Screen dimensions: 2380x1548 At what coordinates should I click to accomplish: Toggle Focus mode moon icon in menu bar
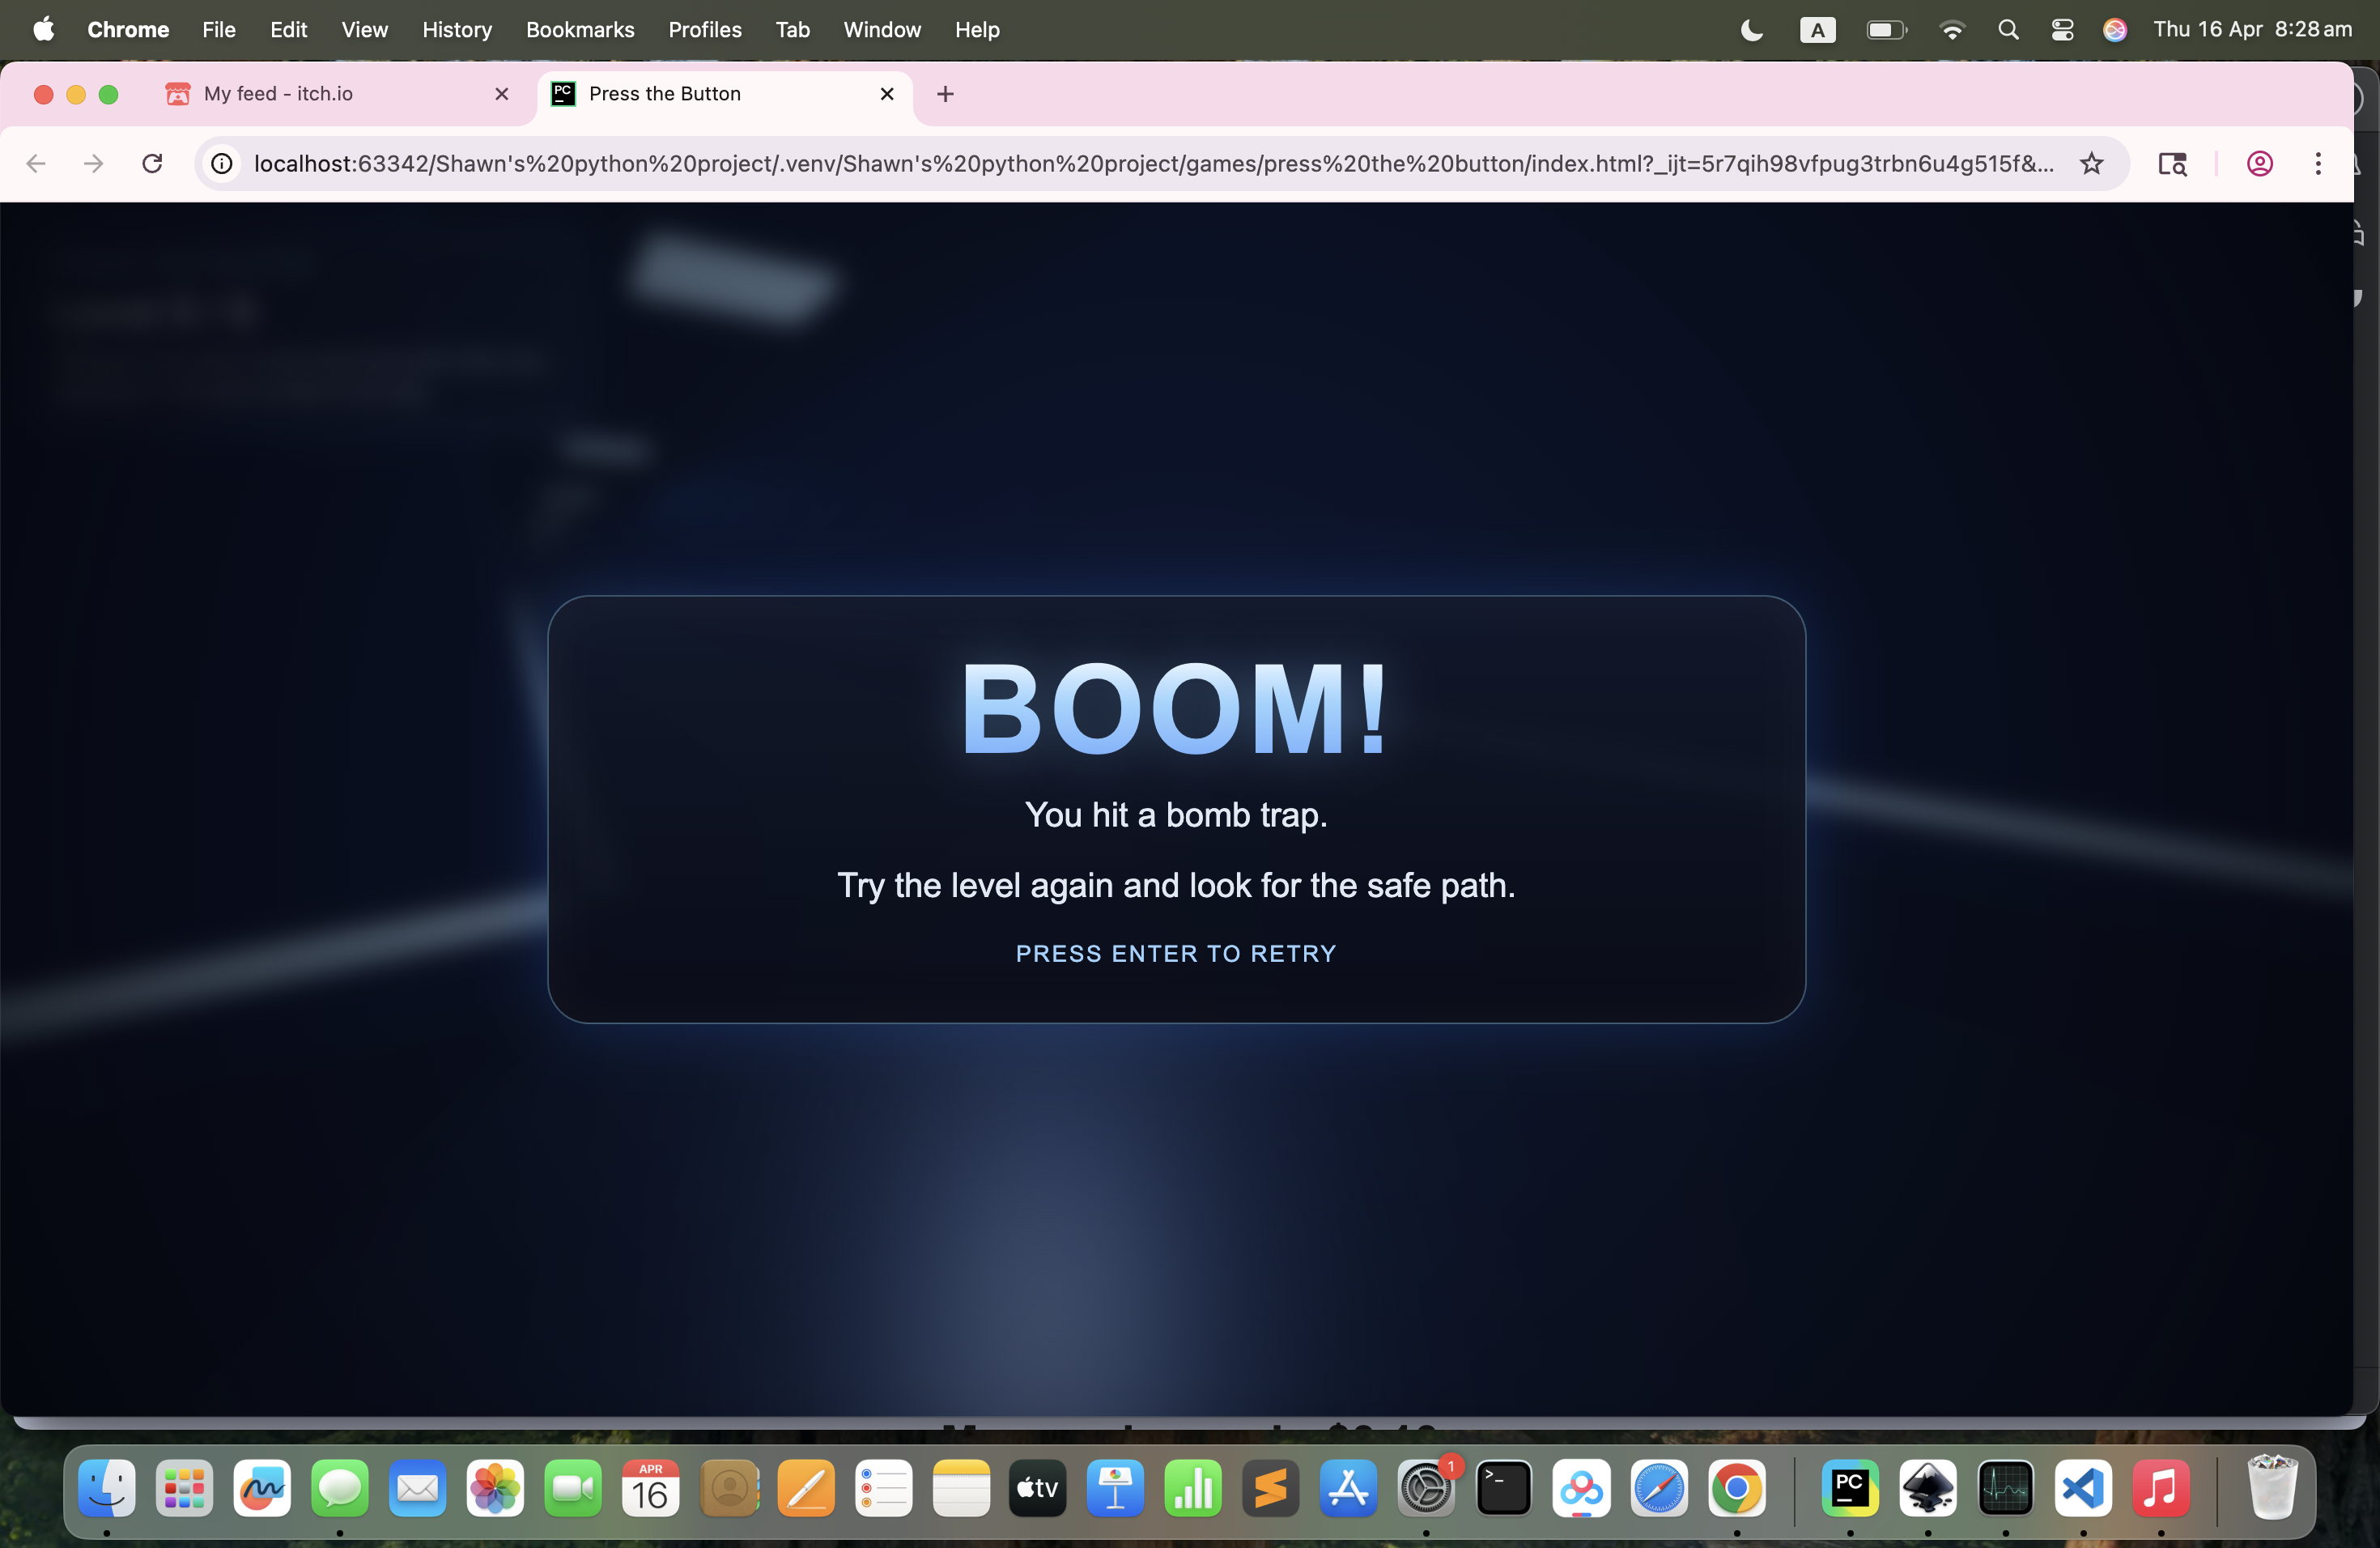[x=1752, y=30]
